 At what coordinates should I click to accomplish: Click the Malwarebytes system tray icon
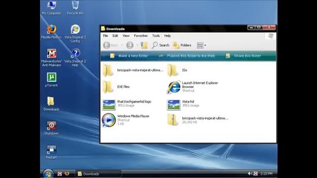(x=256, y=174)
